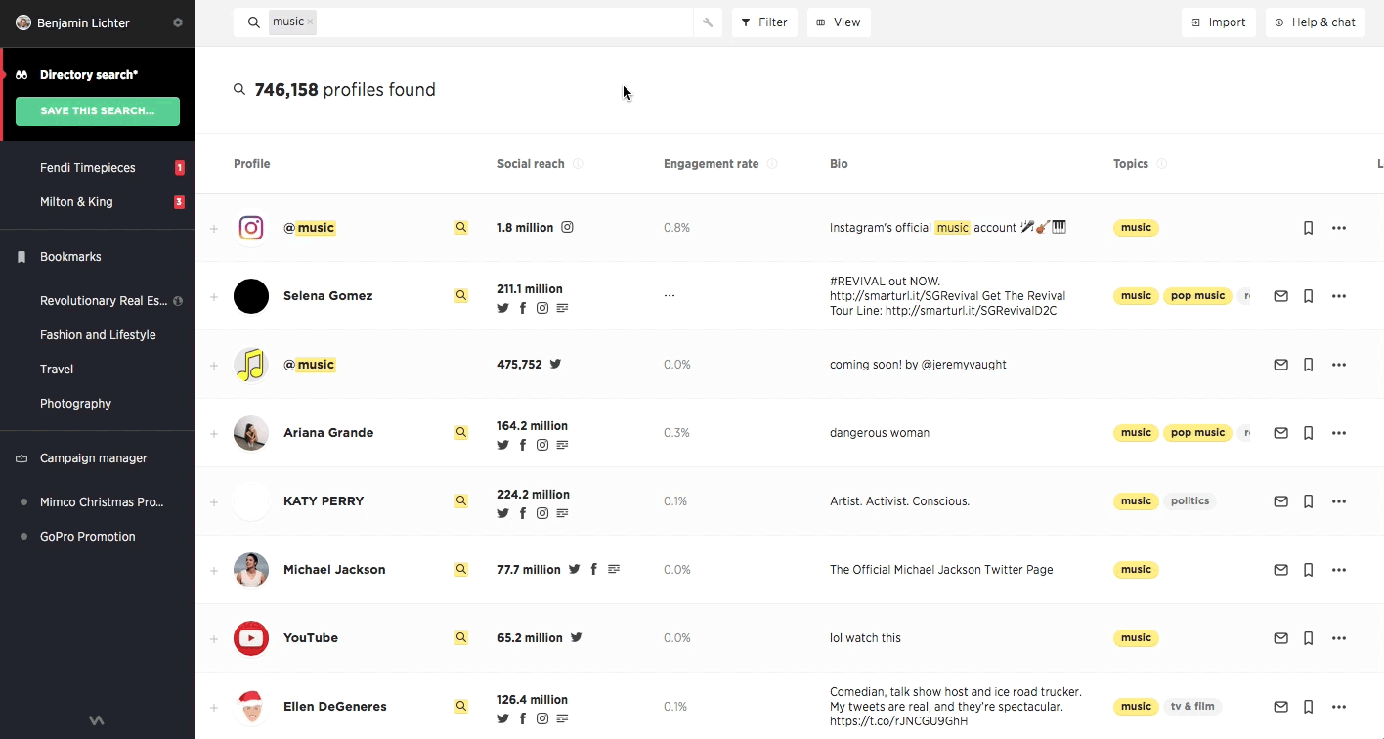1384x739 pixels.
Task: Click Facebook icon in KATY PERRY social reach
Action: pos(523,513)
